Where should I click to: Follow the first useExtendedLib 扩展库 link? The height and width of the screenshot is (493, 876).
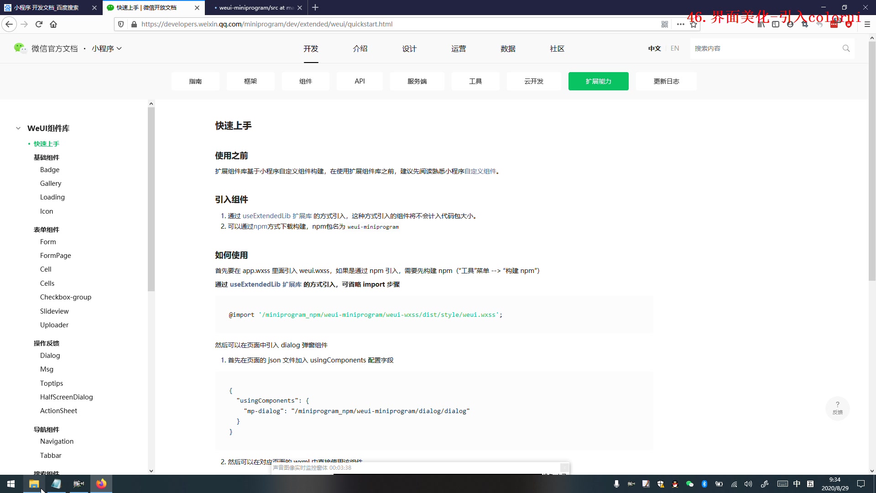277,216
